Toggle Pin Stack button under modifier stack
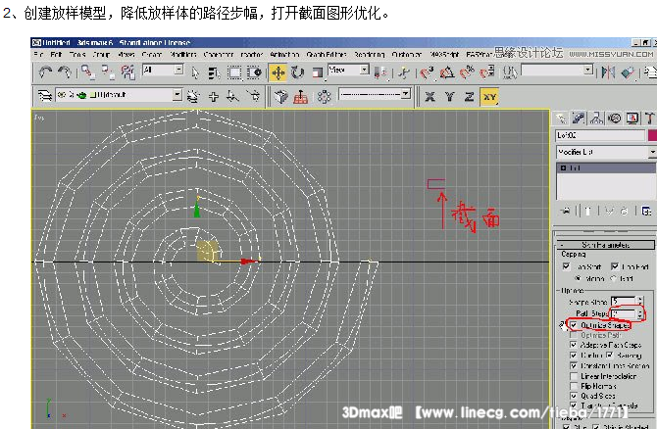This screenshot has height=429, width=657. pyautogui.click(x=566, y=211)
